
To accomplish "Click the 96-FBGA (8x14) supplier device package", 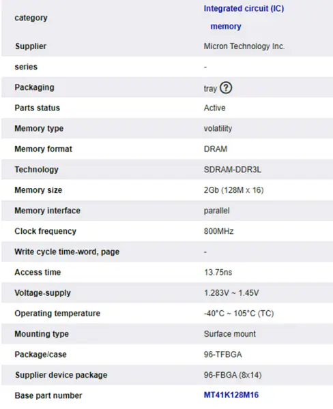I will [233, 375].
